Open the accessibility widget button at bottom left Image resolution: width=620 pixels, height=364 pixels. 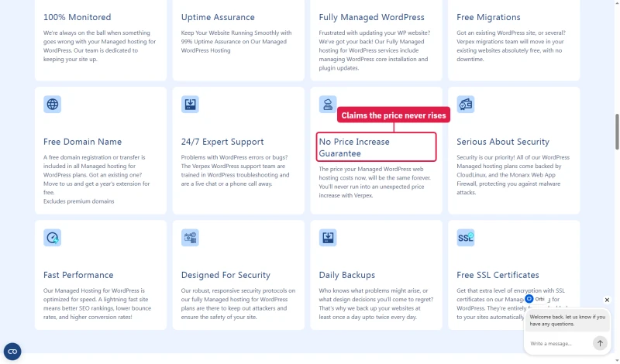[12, 352]
